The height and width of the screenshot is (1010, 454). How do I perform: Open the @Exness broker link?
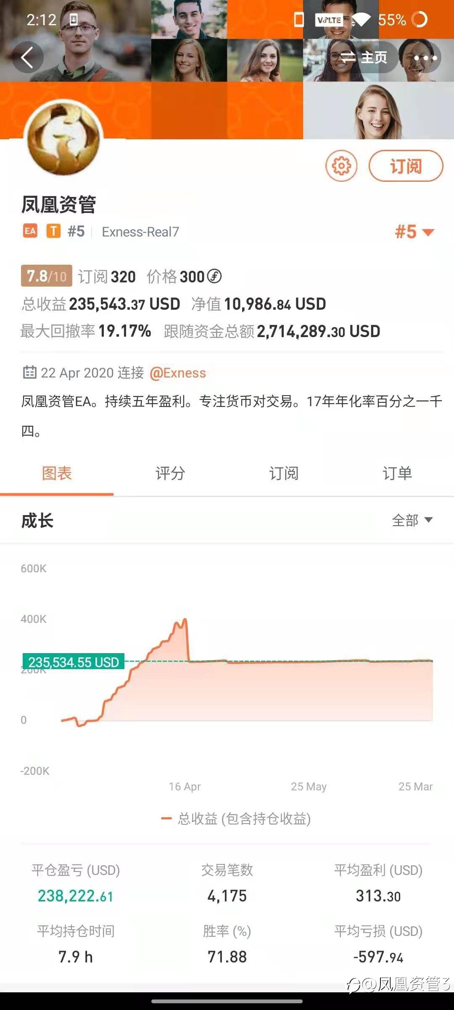(x=178, y=373)
